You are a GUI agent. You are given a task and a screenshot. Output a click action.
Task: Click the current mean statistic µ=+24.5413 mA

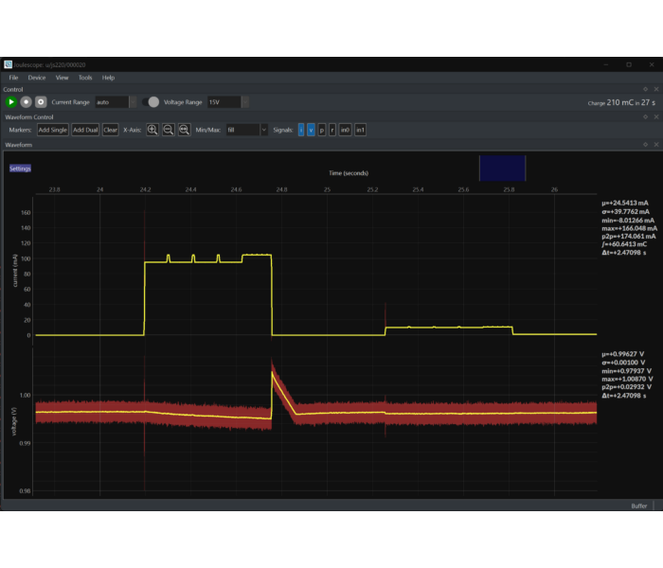pos(625,203)
